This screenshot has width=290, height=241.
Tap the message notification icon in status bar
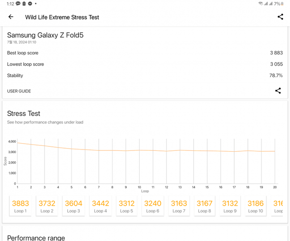(18, 4)
